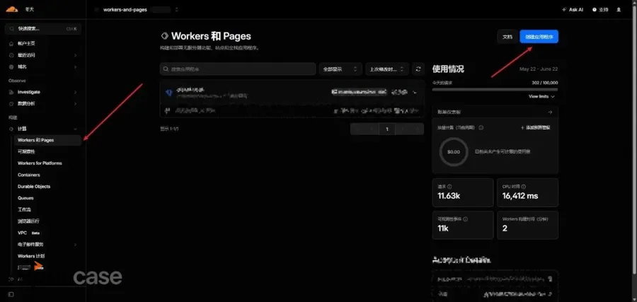Focus the application search field

tap(238, 69)
